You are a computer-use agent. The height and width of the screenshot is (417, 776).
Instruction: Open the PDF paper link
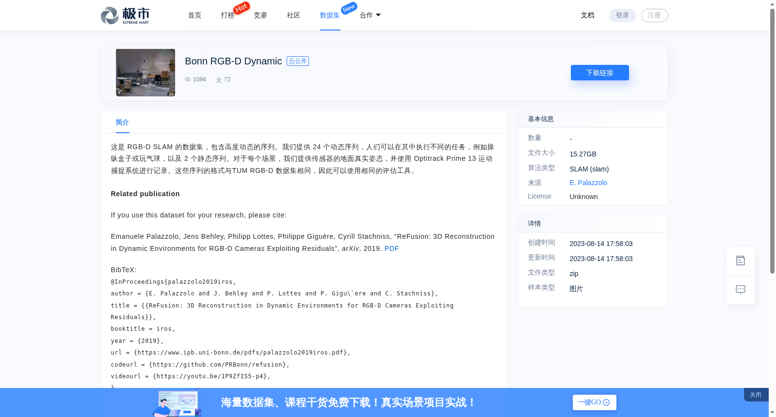391,248
